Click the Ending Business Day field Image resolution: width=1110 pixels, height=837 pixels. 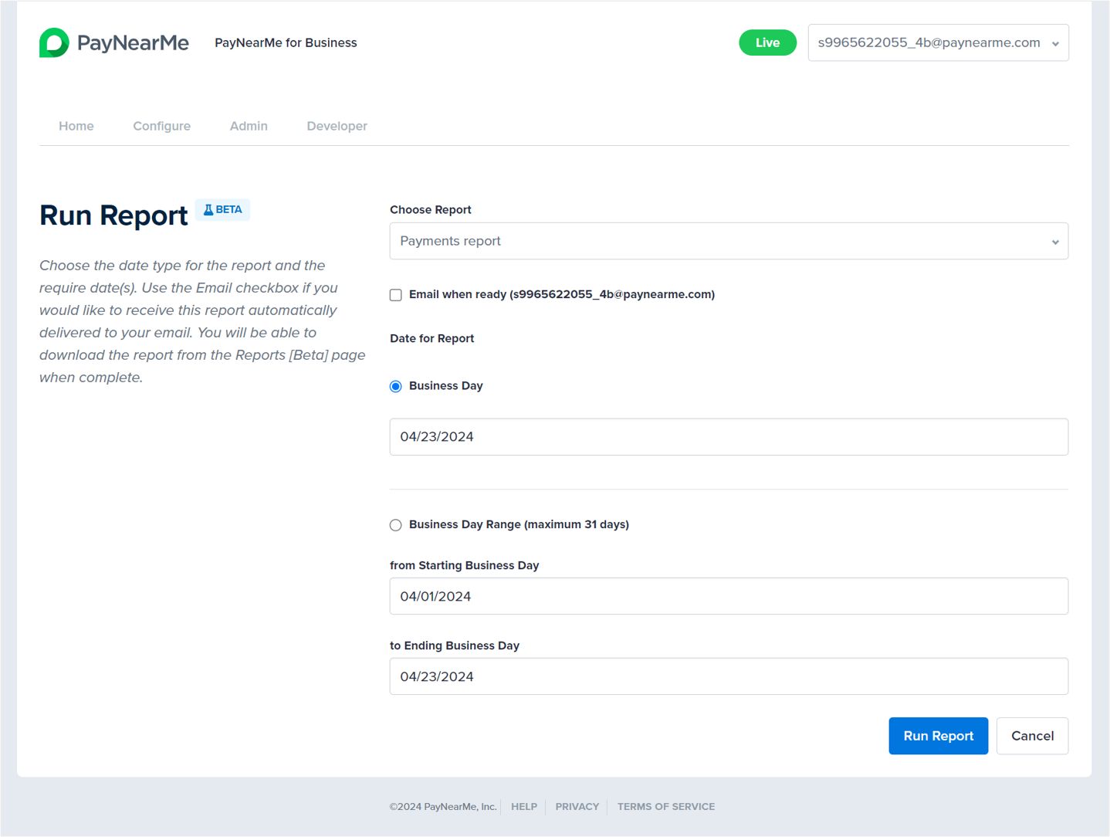(729, 676)
